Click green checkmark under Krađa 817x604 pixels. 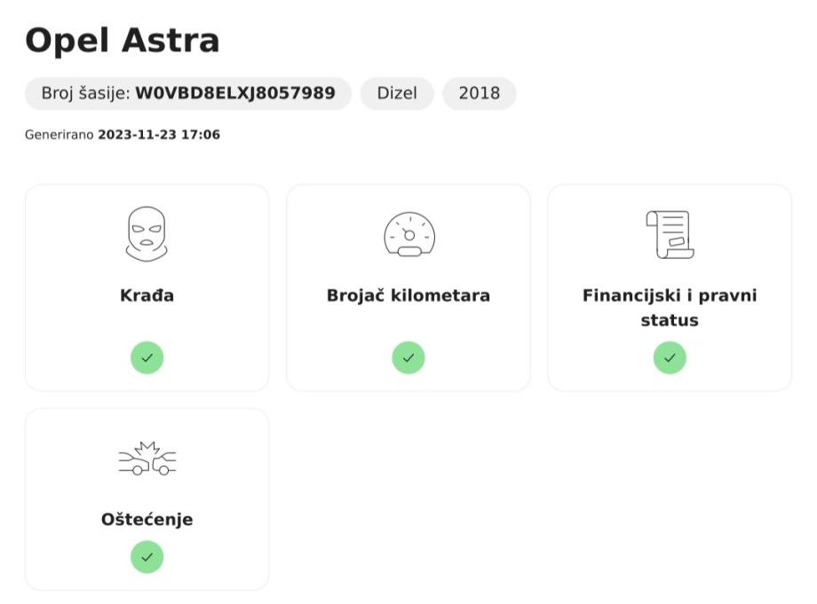[147, 357]
